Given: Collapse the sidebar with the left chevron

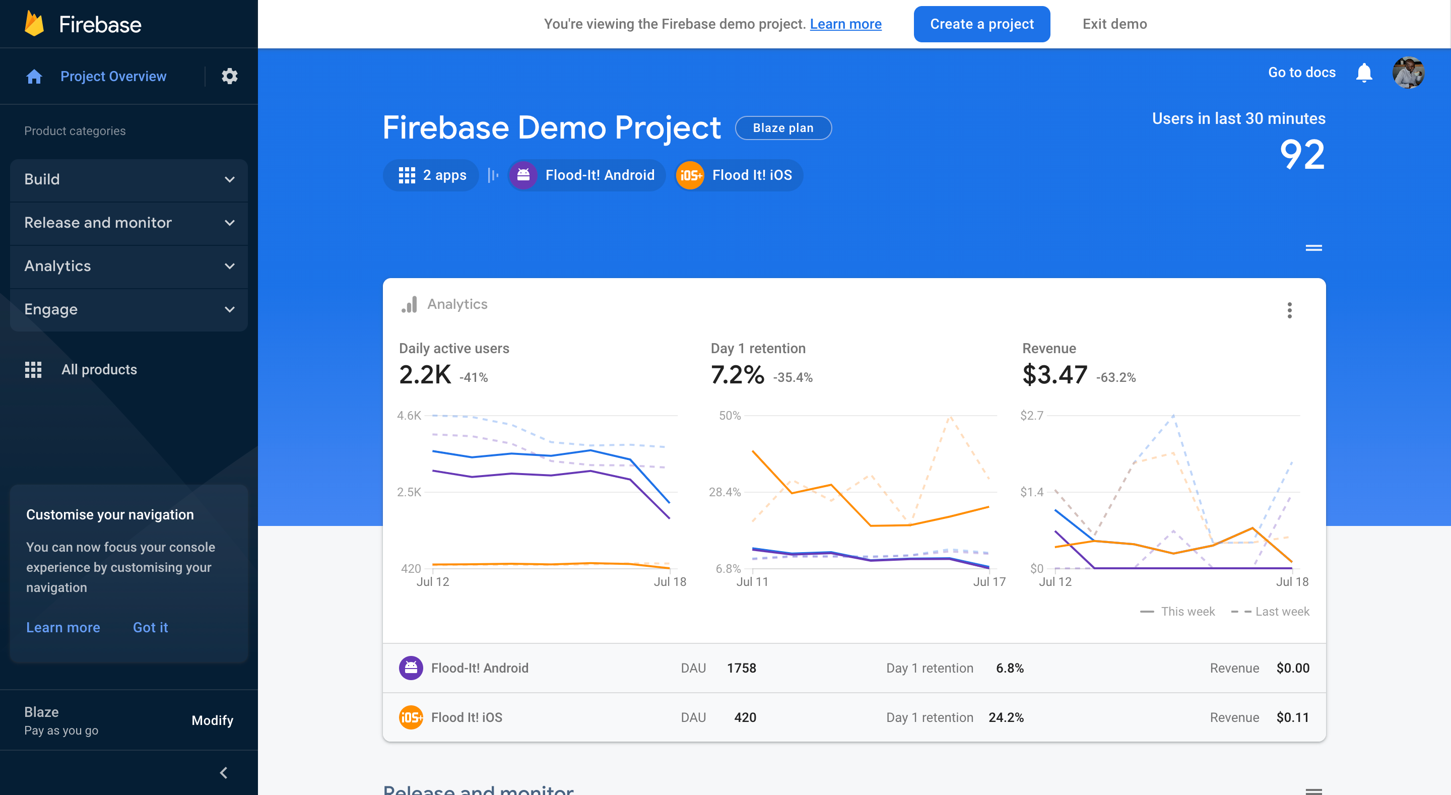Looking at the screenshot, I should coord(224,772).
